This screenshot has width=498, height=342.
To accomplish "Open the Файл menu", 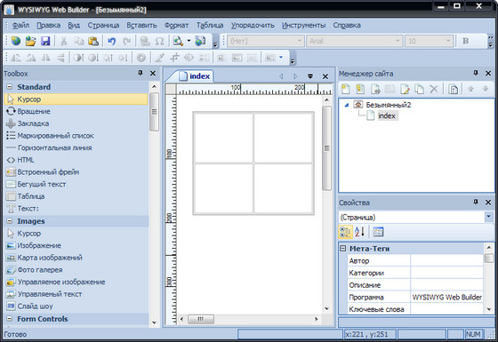I will (x=20, y=25).
